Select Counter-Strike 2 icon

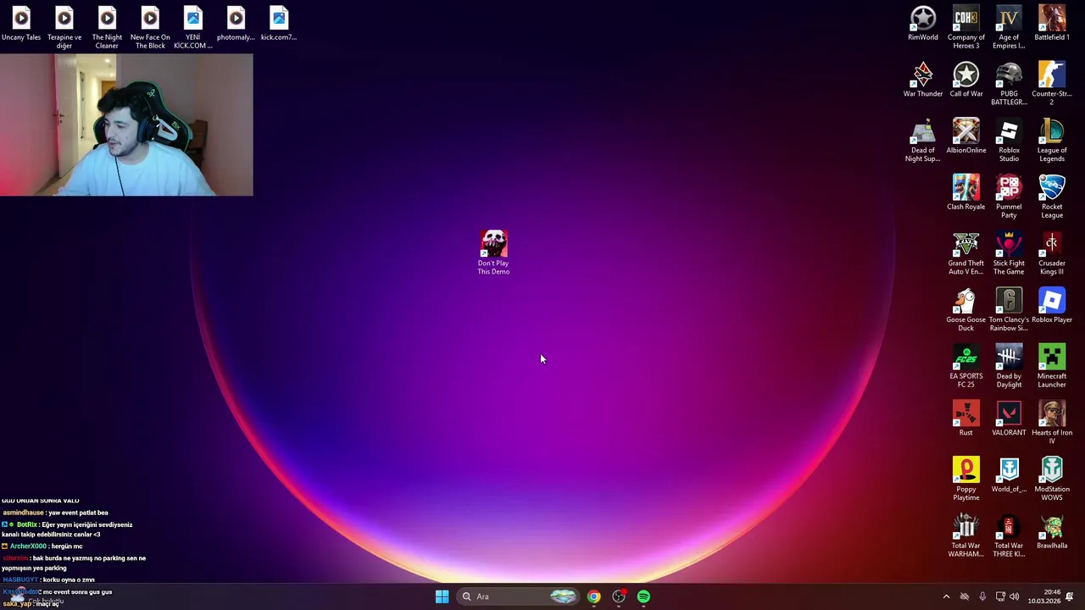1052,84
